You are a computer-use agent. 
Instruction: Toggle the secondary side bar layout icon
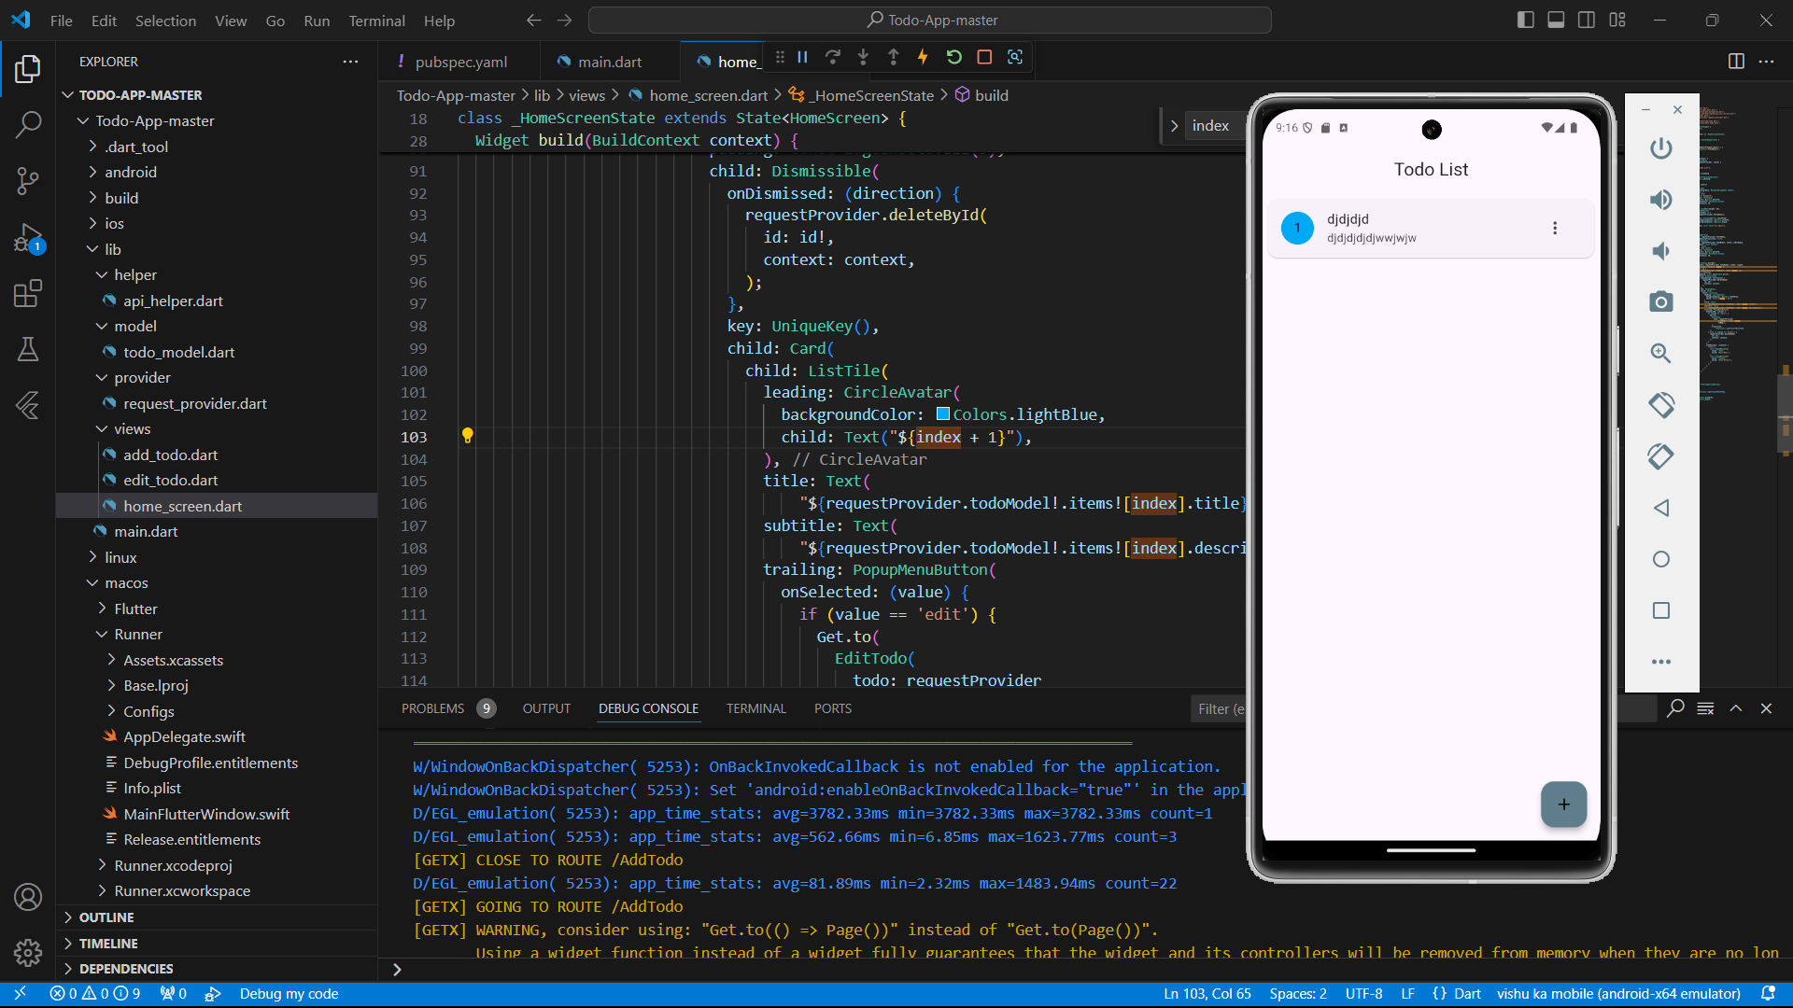pos(1587,20)
